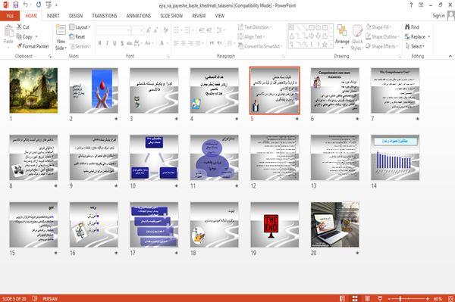Toggle Strikethrough formatting
The height and width of the screenshot is (302, 455).
click(130, 43)
